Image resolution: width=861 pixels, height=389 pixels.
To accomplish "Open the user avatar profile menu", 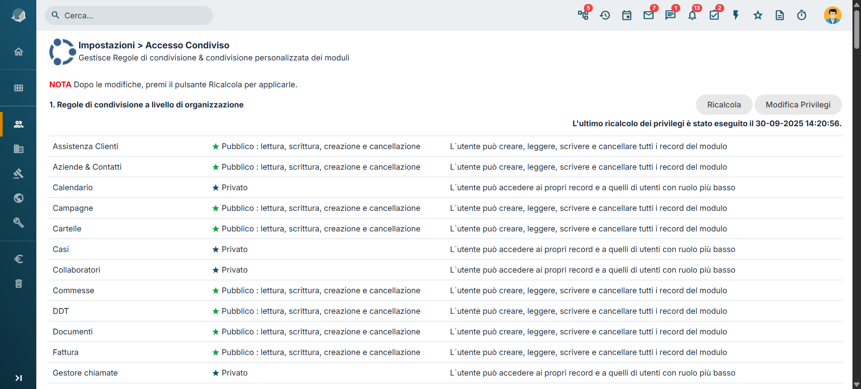I will (833, 15).
